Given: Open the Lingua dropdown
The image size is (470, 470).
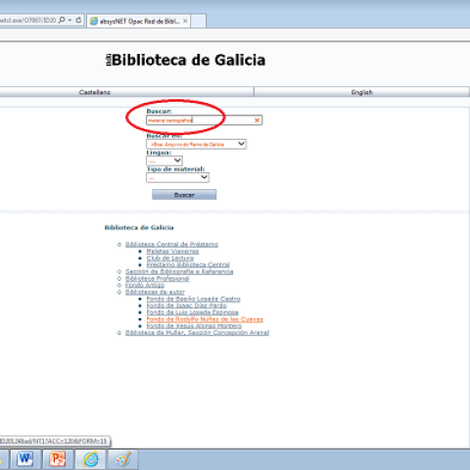Looking at the screenshot, I should click(164, 161).
